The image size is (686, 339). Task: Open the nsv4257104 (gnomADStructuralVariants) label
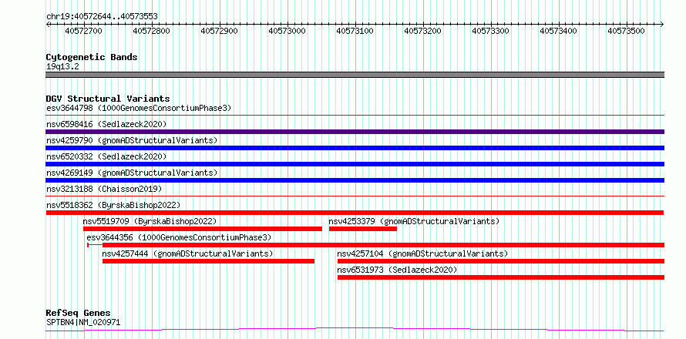tap(422, 253)
